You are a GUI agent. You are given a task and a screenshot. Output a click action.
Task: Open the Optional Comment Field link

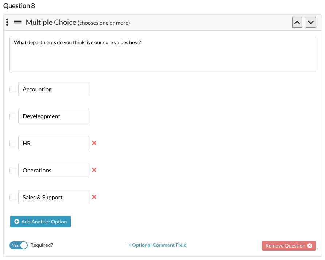pyautogui.click(x=157, y=245)
